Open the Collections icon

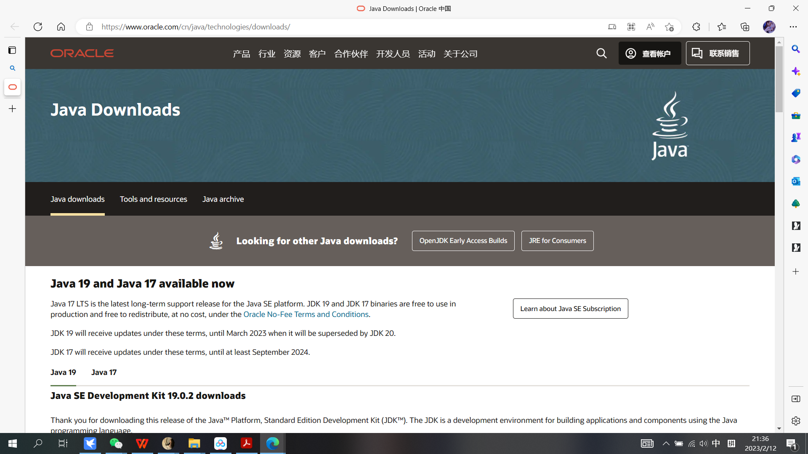(x=745, y=27)
